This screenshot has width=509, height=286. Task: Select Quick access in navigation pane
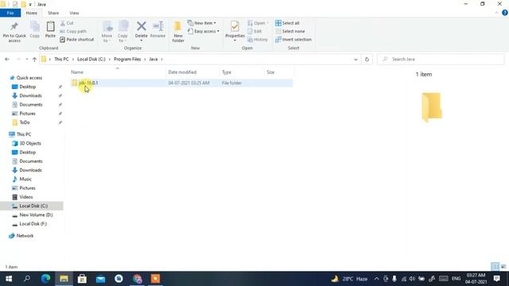(29, 78)
